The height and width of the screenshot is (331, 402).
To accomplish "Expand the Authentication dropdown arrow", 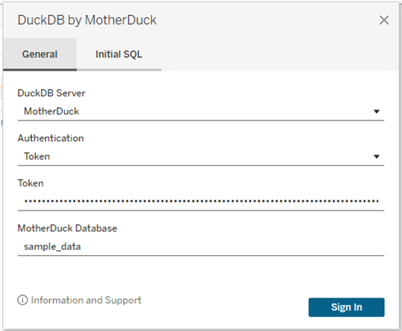I will coord(377,156).
